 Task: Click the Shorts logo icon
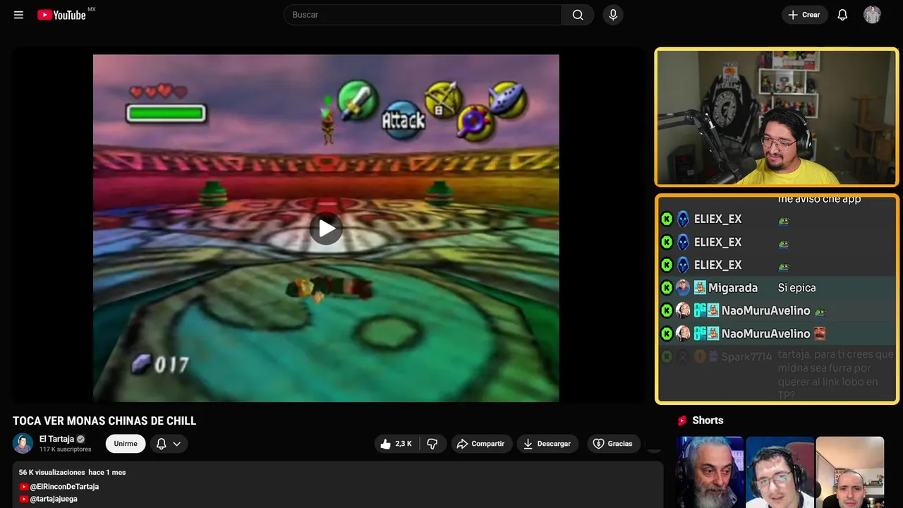click(682, 421)
